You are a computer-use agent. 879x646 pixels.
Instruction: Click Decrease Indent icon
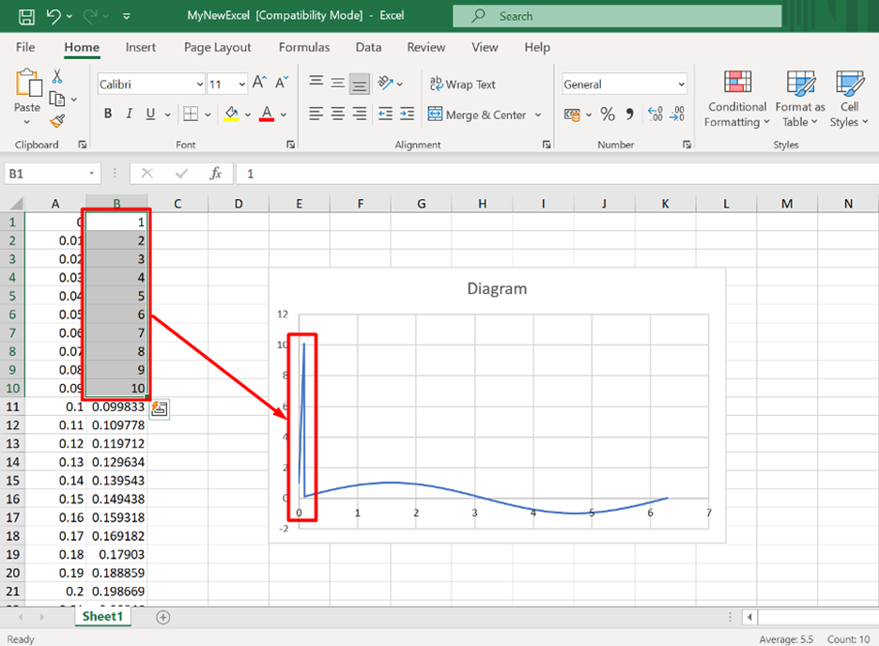[386, 114]
